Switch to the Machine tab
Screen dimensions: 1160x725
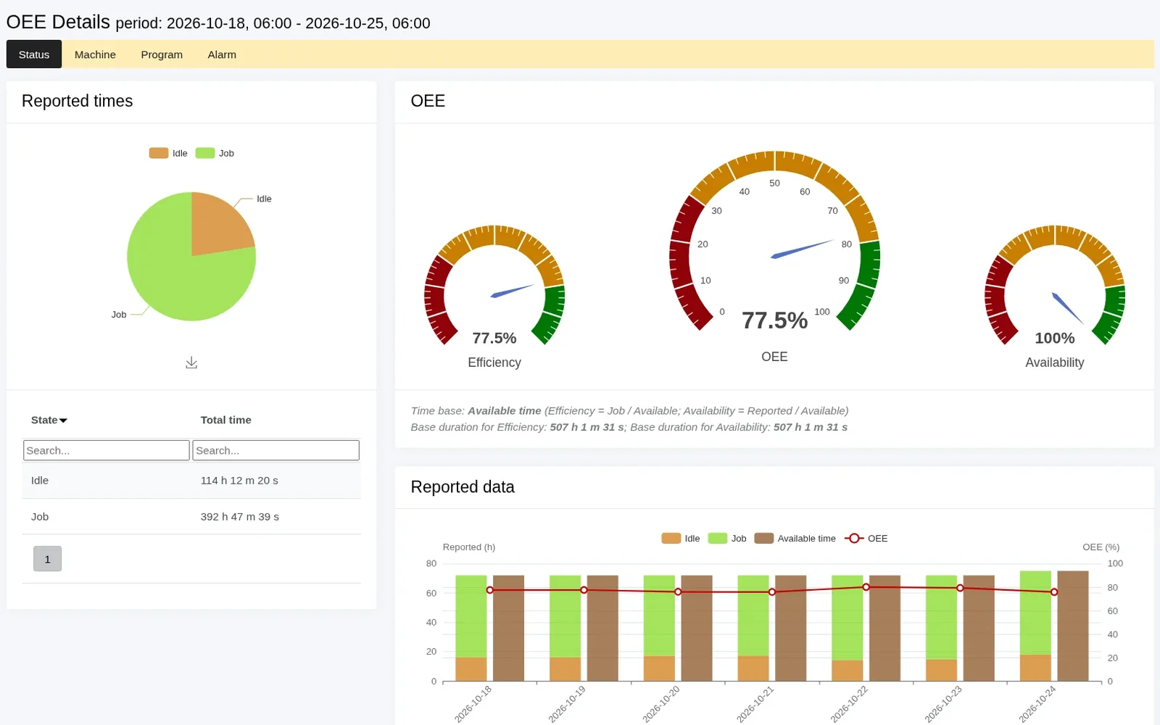[95, 54]
